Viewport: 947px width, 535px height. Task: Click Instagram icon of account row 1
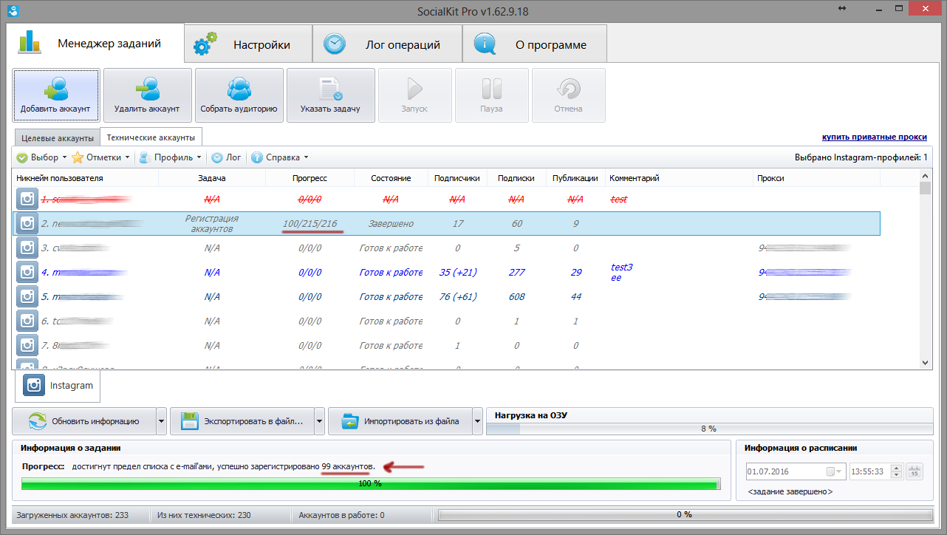[27, 199]
